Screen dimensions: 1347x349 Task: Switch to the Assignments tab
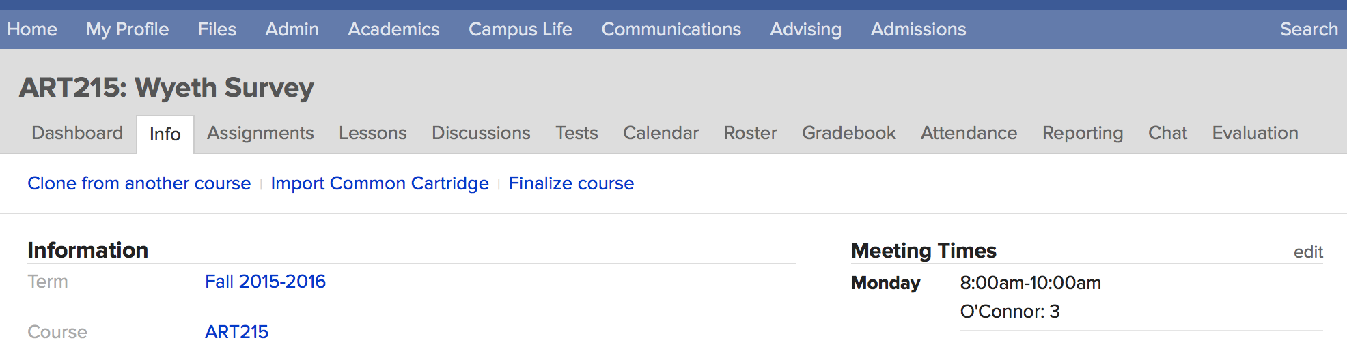[x=260, y=133]
